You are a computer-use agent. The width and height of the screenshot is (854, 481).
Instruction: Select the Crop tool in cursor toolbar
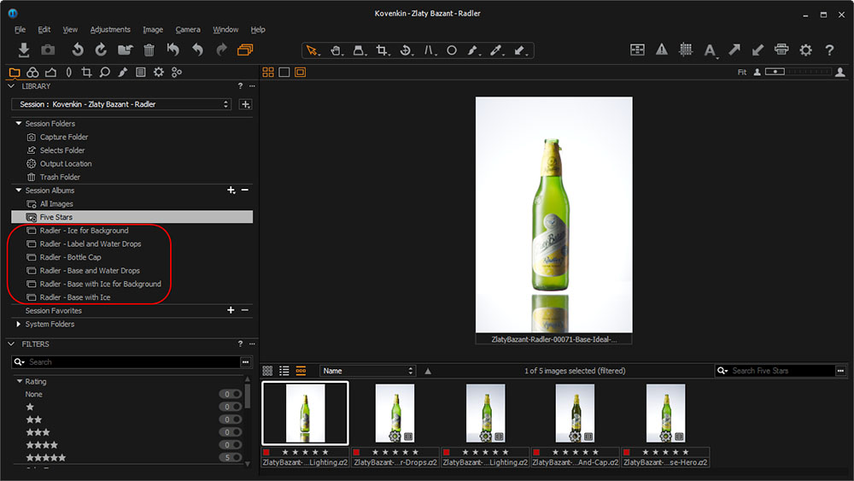[383, 50]
